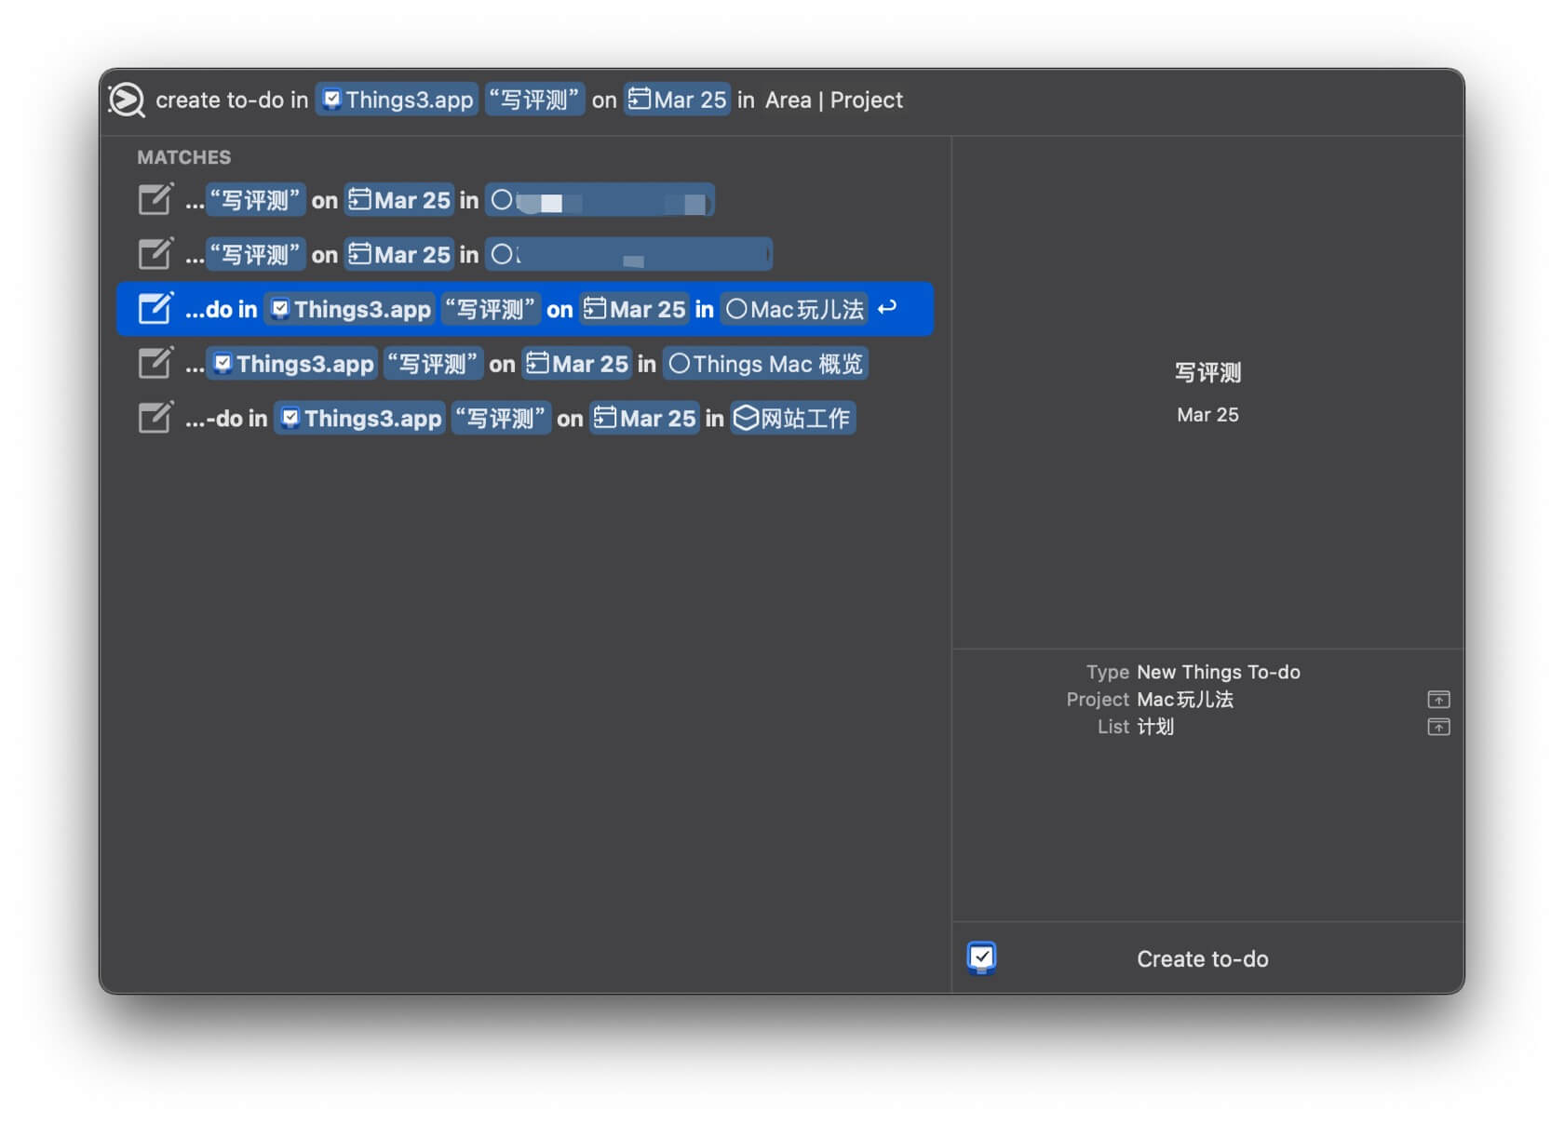Click the compose icon on the Mac玩儿法 row
Image resolution: width=1564 pixels, height=1124 pixels.
155,308
